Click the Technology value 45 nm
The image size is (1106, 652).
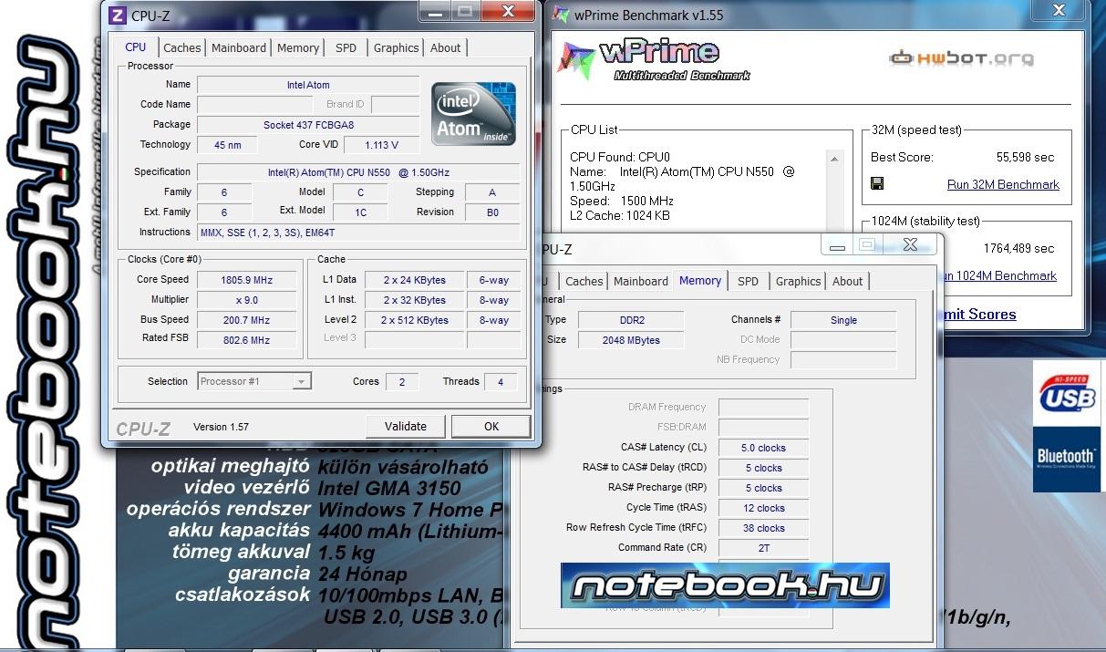pos(227,145)
